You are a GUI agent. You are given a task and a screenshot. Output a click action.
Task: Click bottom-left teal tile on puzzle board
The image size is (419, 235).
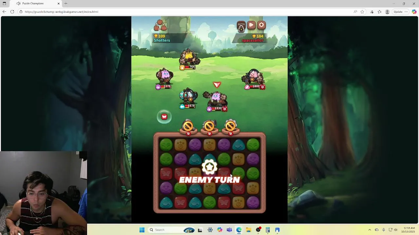tap(166, 203)
